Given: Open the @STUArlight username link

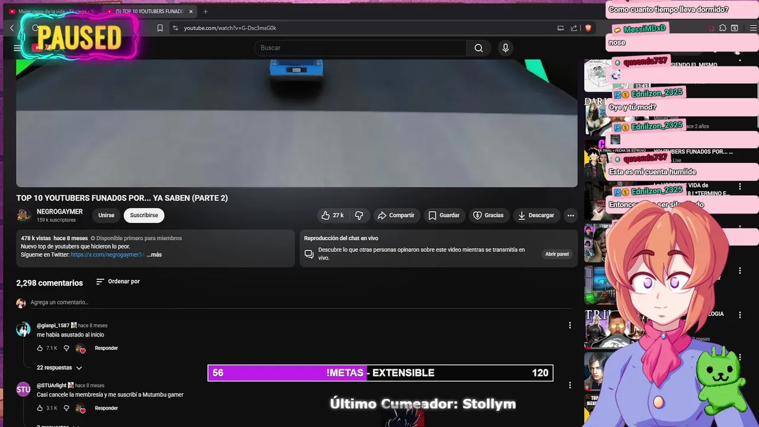Looking at the screenshot, I should (52, 385).
